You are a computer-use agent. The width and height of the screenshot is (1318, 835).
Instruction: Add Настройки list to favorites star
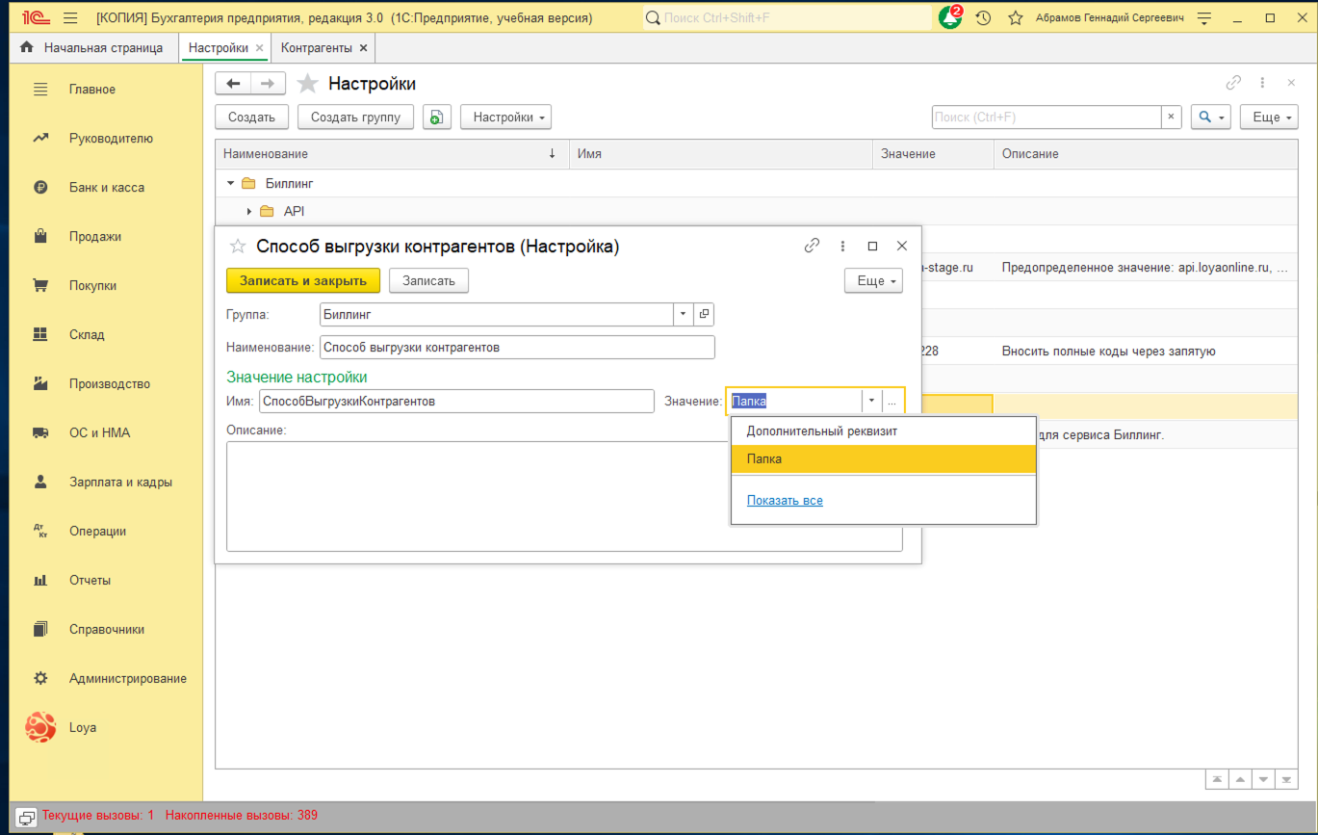coord(307,84)
